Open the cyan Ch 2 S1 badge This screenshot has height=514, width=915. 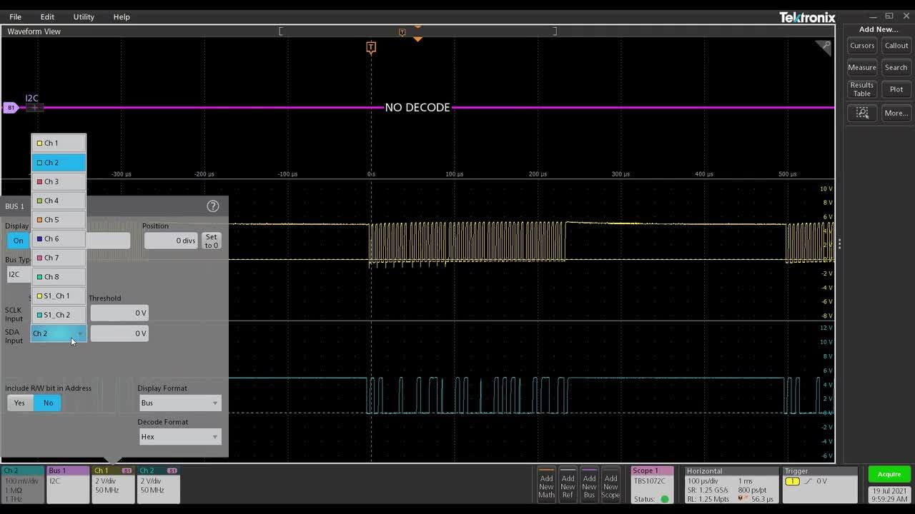point(159,485)
